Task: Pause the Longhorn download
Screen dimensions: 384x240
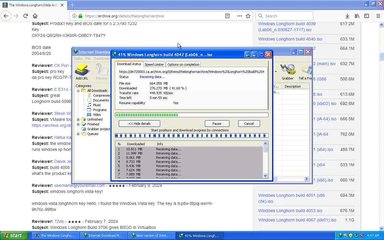Action: (x=217, y=124)
